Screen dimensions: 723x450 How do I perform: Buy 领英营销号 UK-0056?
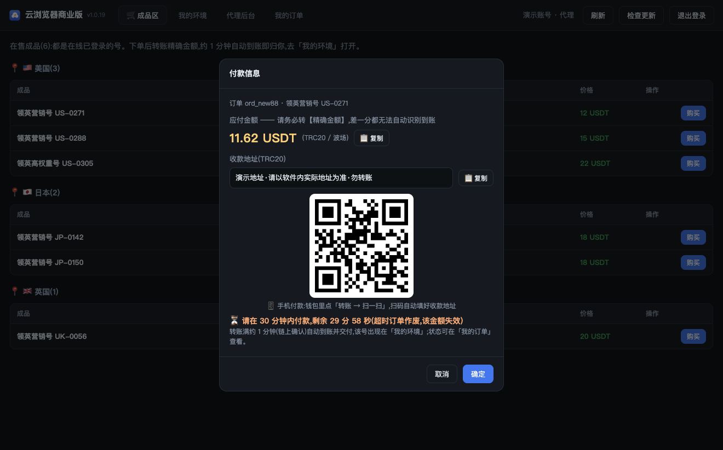(693, 336)
